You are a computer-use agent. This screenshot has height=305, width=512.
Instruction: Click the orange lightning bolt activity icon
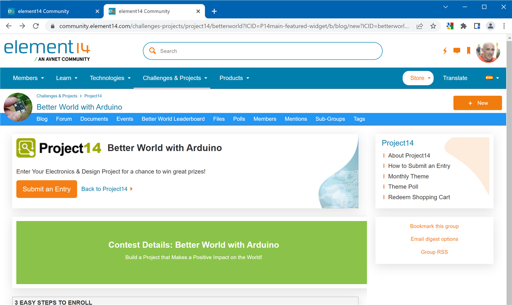click(x=445, y=51)
